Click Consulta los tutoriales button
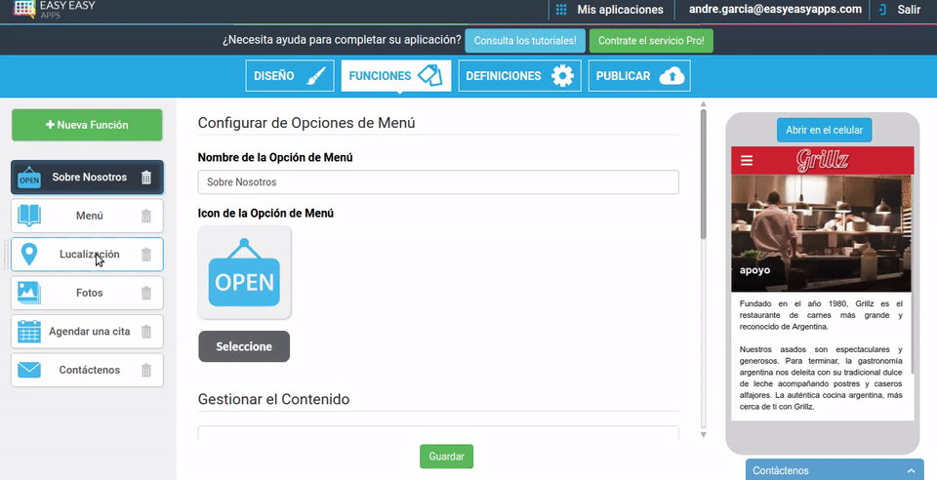This screenshot has width=937, height=480. pos(525,41)
